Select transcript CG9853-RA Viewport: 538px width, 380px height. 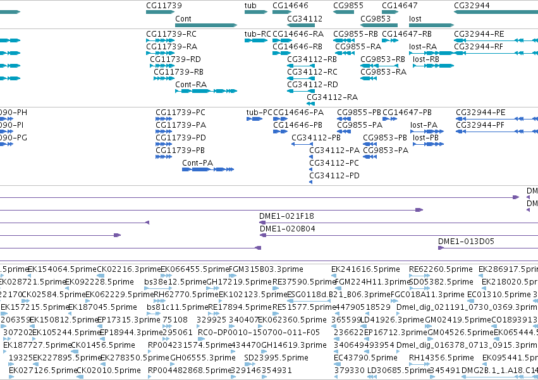[x=369, y=78]
